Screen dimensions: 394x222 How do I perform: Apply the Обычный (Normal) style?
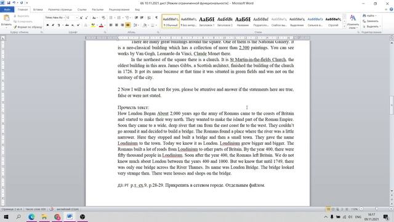171,21
